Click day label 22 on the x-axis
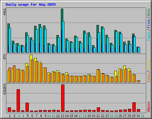This screenshot has height=119, width=152. [x=102, y=116]
